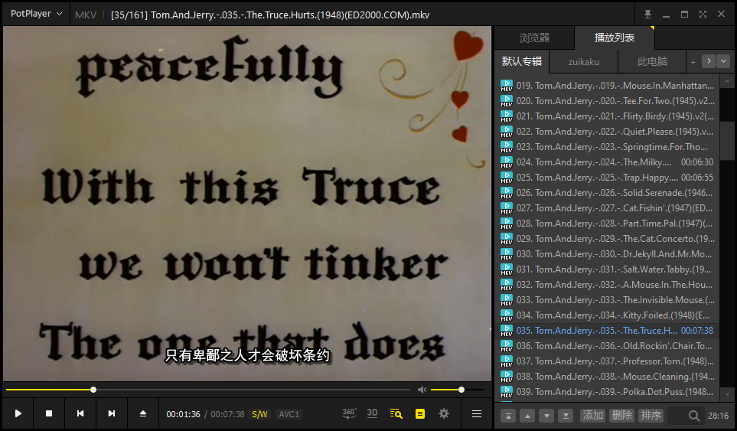The image size is (737, 431).
Task: Select 032 A.Mouse.In.The.House in playlist
Action: (x=607, y=284)
